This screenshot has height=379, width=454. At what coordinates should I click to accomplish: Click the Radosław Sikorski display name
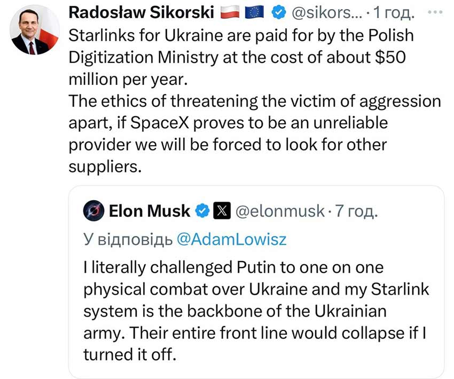point(142,12)
